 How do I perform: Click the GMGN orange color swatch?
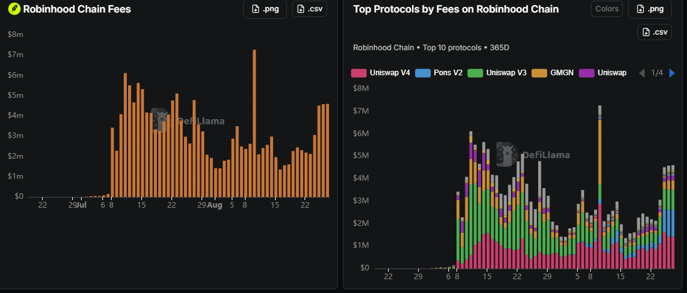click(x=539, y=73)
